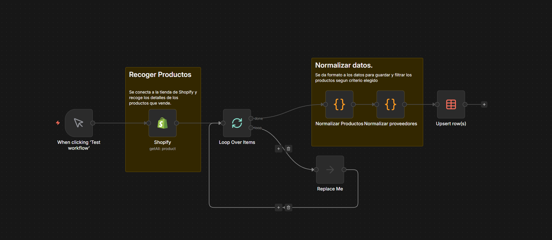Click the 'loop' output connector

coord(251,128)
